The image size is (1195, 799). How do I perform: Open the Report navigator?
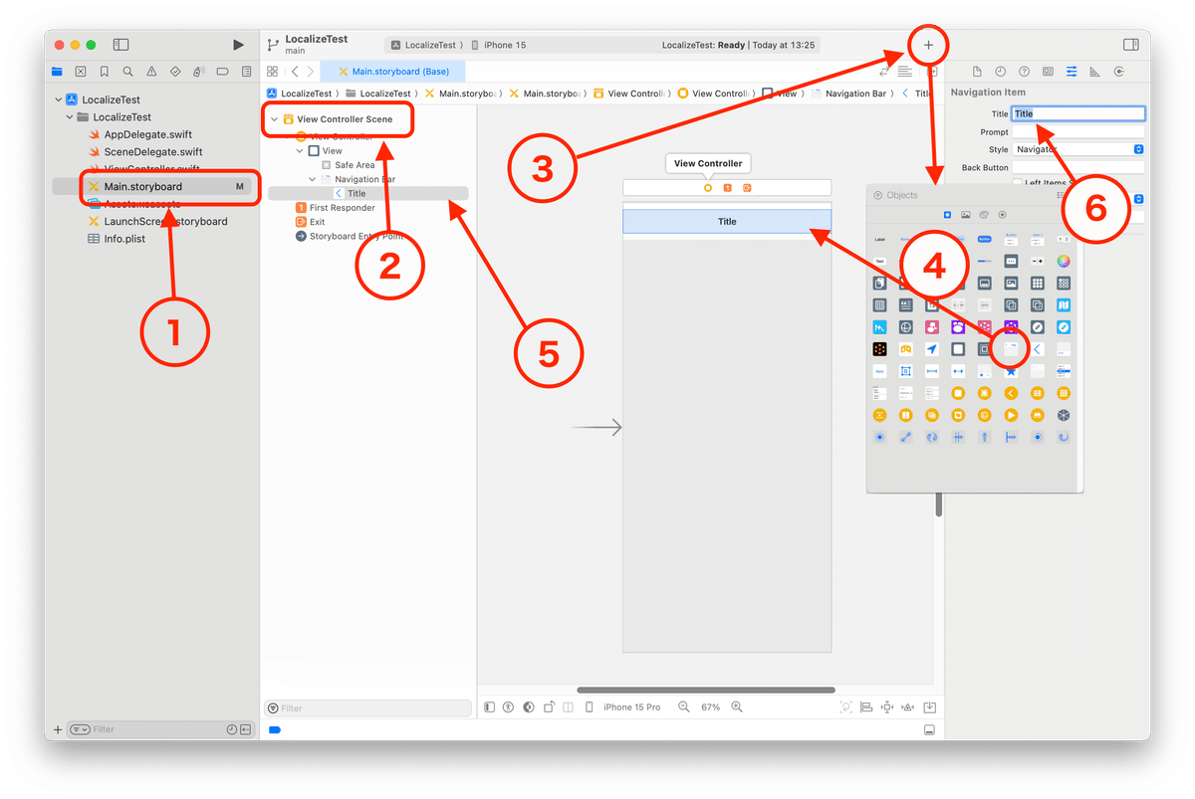[246, 72]
